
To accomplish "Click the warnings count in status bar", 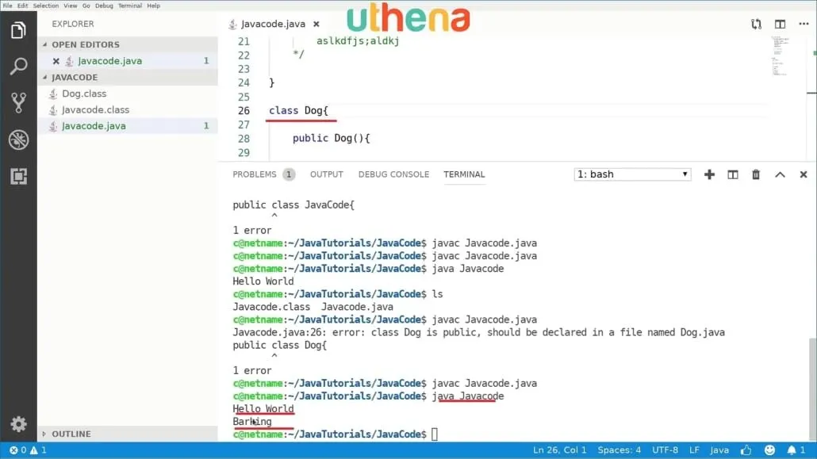I will tap(39, 450).
